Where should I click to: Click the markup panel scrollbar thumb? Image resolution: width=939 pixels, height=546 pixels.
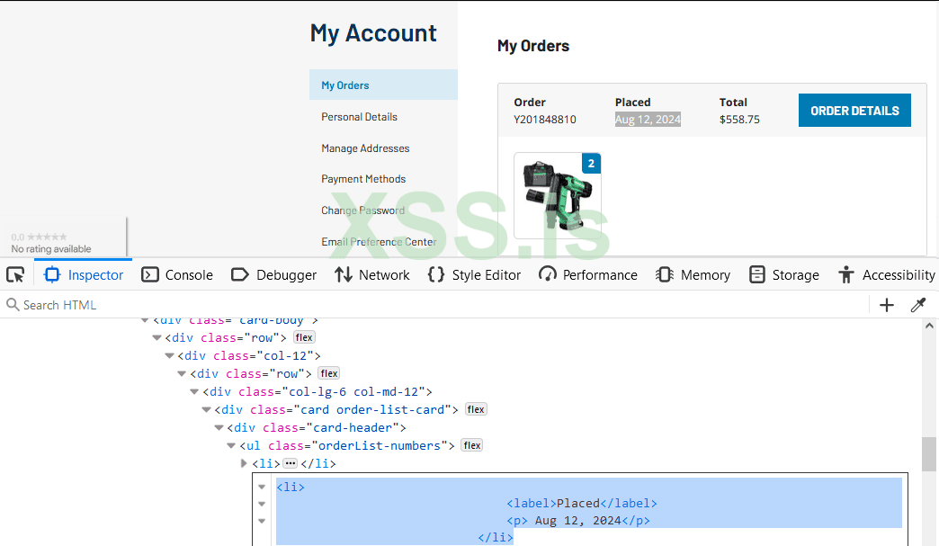[x=929, y=454]
